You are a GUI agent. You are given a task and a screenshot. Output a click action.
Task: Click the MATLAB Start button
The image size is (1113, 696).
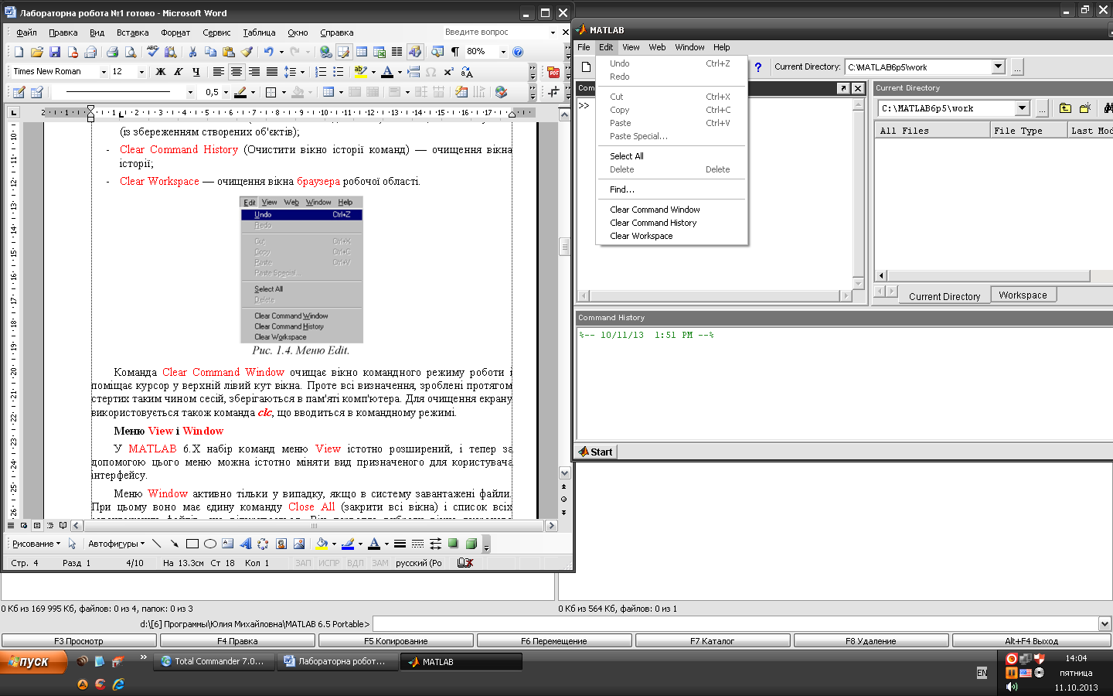[596, 452]
